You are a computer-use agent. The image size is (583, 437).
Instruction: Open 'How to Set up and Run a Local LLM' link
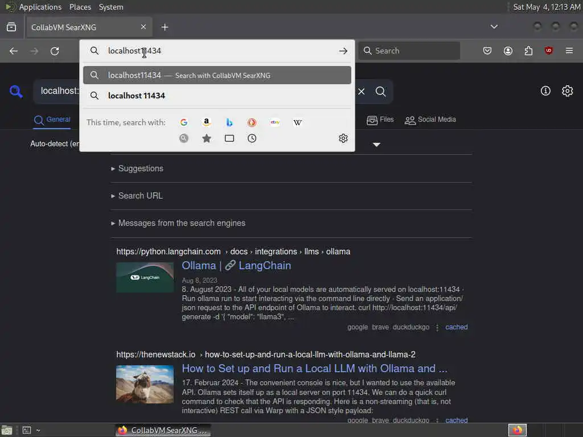click(314, 368)
